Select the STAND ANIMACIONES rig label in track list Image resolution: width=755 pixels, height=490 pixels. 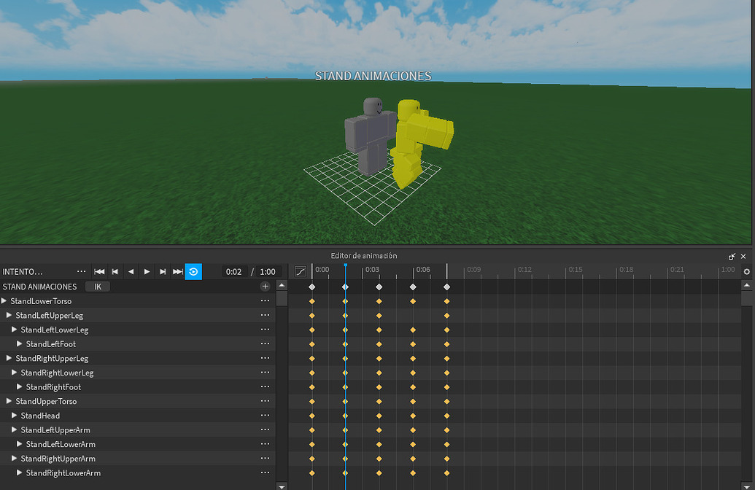(x=39, y=287)
